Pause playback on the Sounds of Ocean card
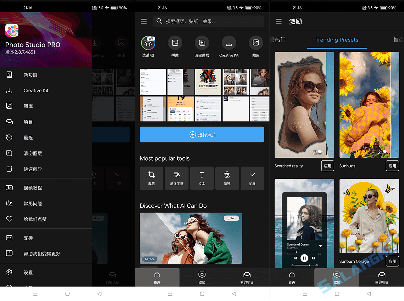 (304, 258)
